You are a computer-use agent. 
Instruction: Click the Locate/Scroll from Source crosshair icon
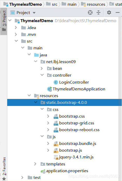coord(90,12)
